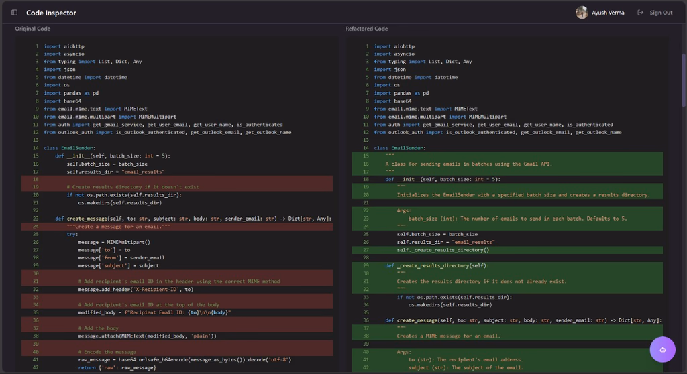Screen dimensions: 687x374
Task: Open Ayush Verma profile avatar
Action: [582, 13]
